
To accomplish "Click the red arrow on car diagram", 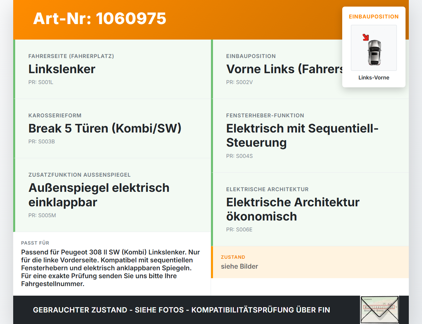I will coord(366,37).
